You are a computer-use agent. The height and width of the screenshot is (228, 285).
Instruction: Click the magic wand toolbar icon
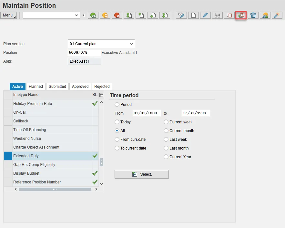(277, 15)
